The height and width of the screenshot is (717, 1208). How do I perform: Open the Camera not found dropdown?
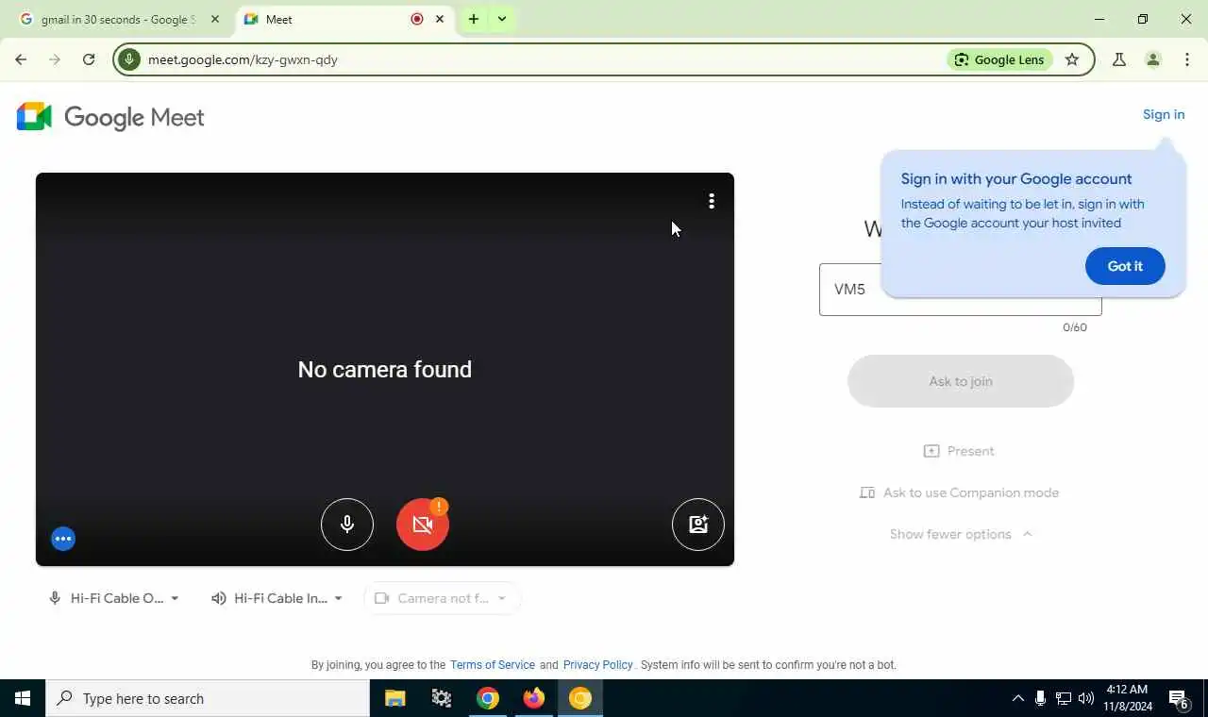pyautogui.click(x=442, y=598)
